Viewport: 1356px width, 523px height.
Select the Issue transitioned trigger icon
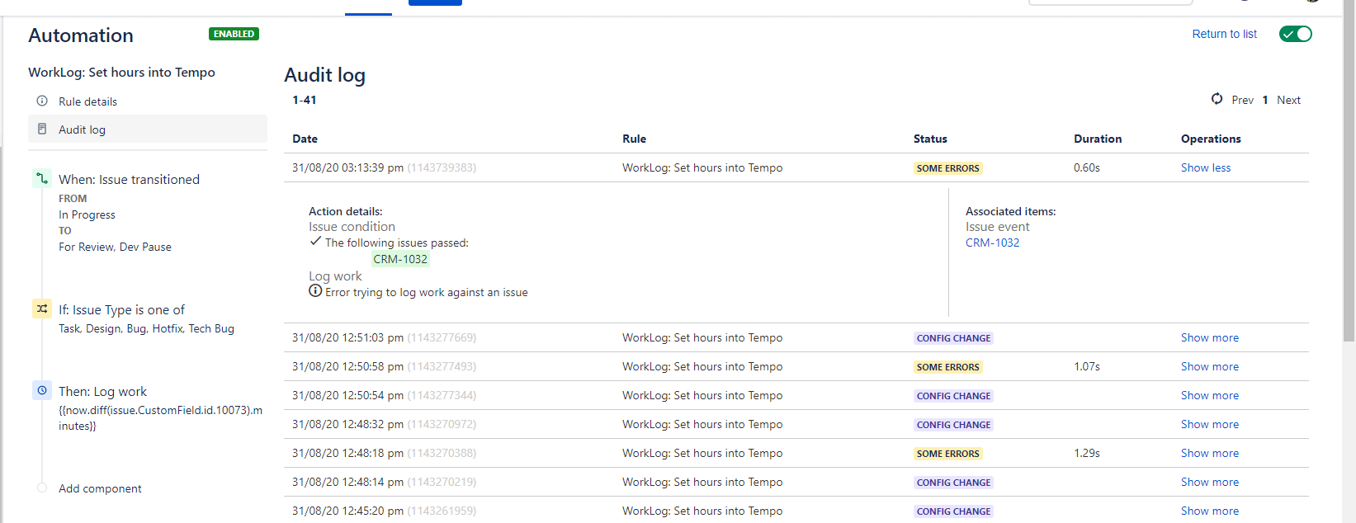[42, 178]
